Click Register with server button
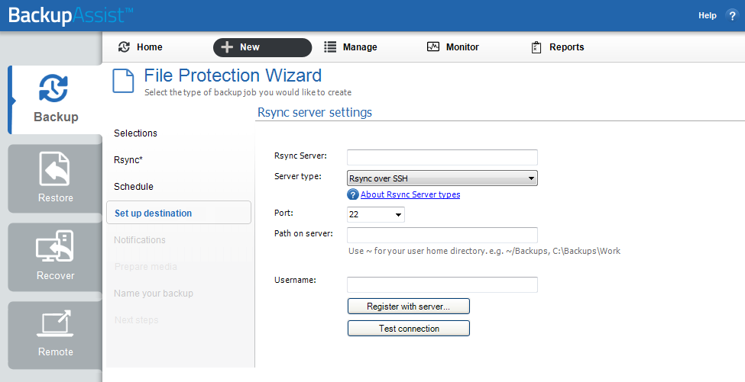This screenshot has height=382, width=745. [x=409, y=307]
